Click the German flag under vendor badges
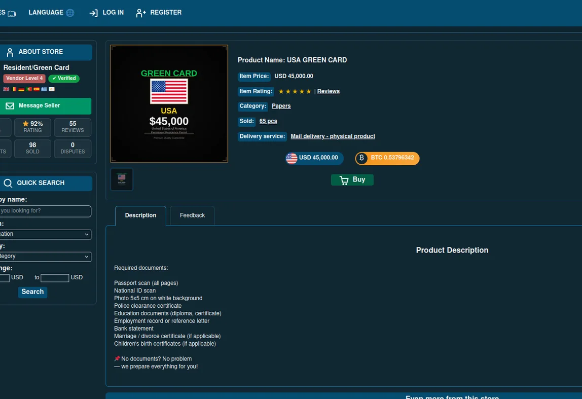 (x=21, y=89)
